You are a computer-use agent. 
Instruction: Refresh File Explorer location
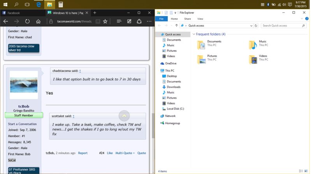point(256,26)
